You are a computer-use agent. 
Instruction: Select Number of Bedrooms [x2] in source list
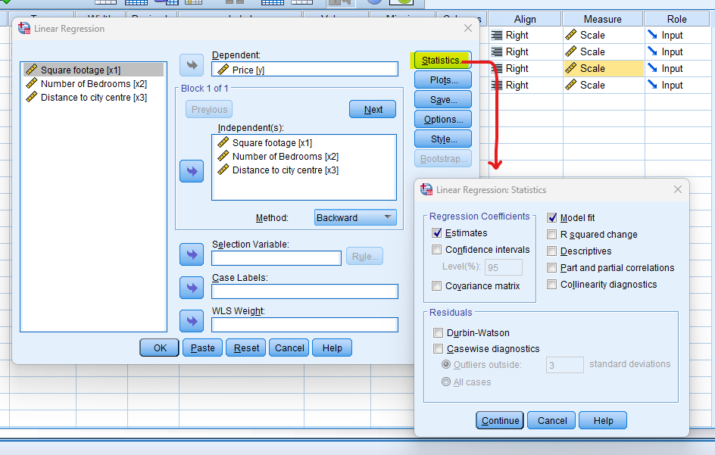[93, 83]
